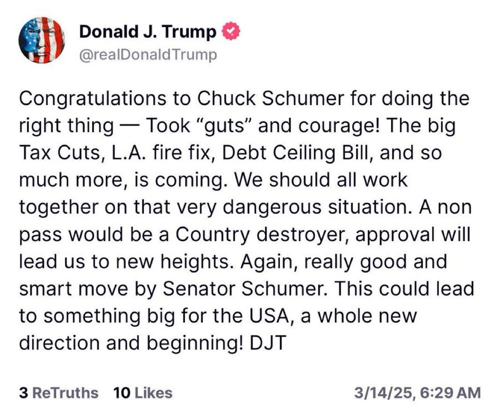
Task: Open the @realDonaldTrump profile handle
Action: coord(150,56)
